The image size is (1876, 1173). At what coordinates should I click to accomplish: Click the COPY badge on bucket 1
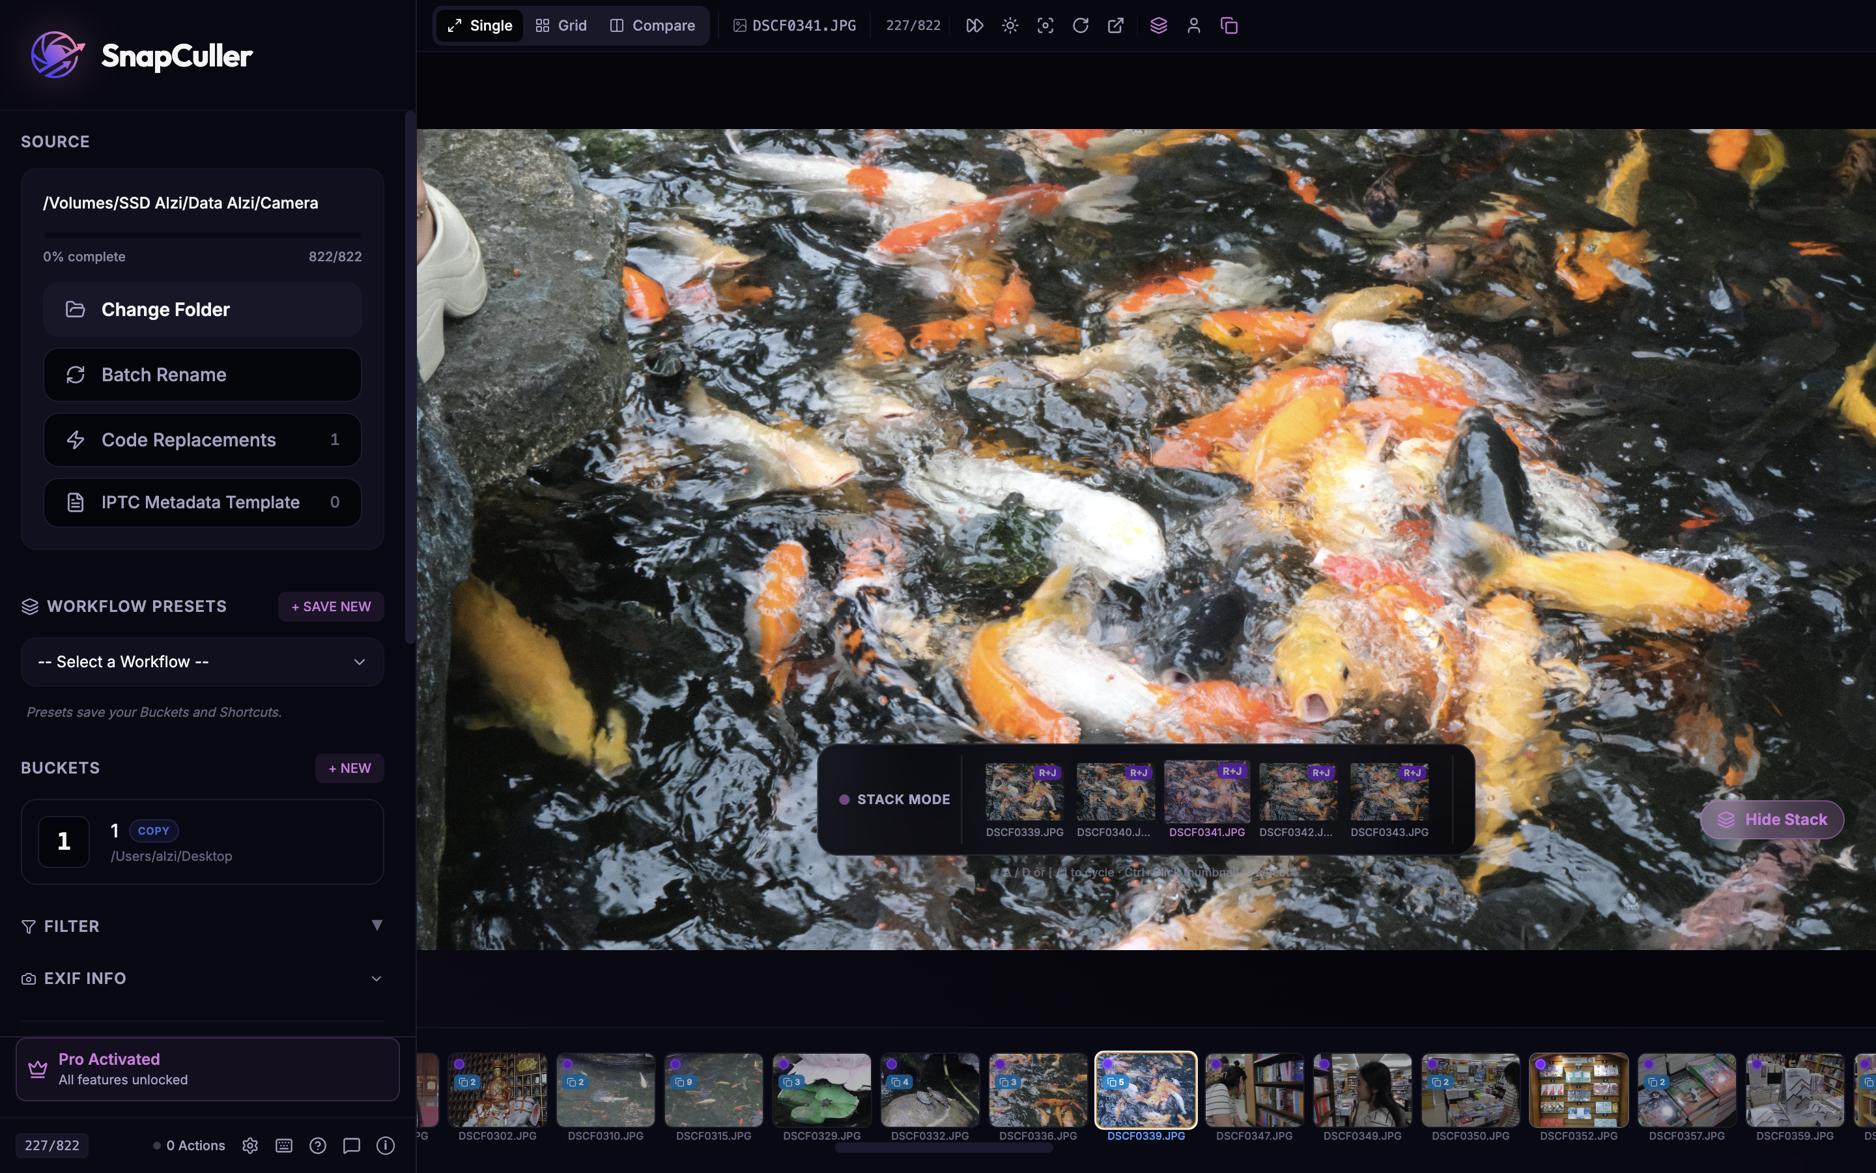[154, 831]
